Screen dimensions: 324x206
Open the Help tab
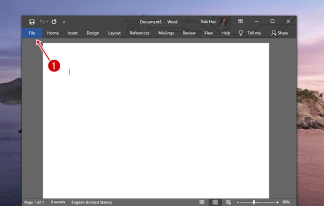point(226,33)
